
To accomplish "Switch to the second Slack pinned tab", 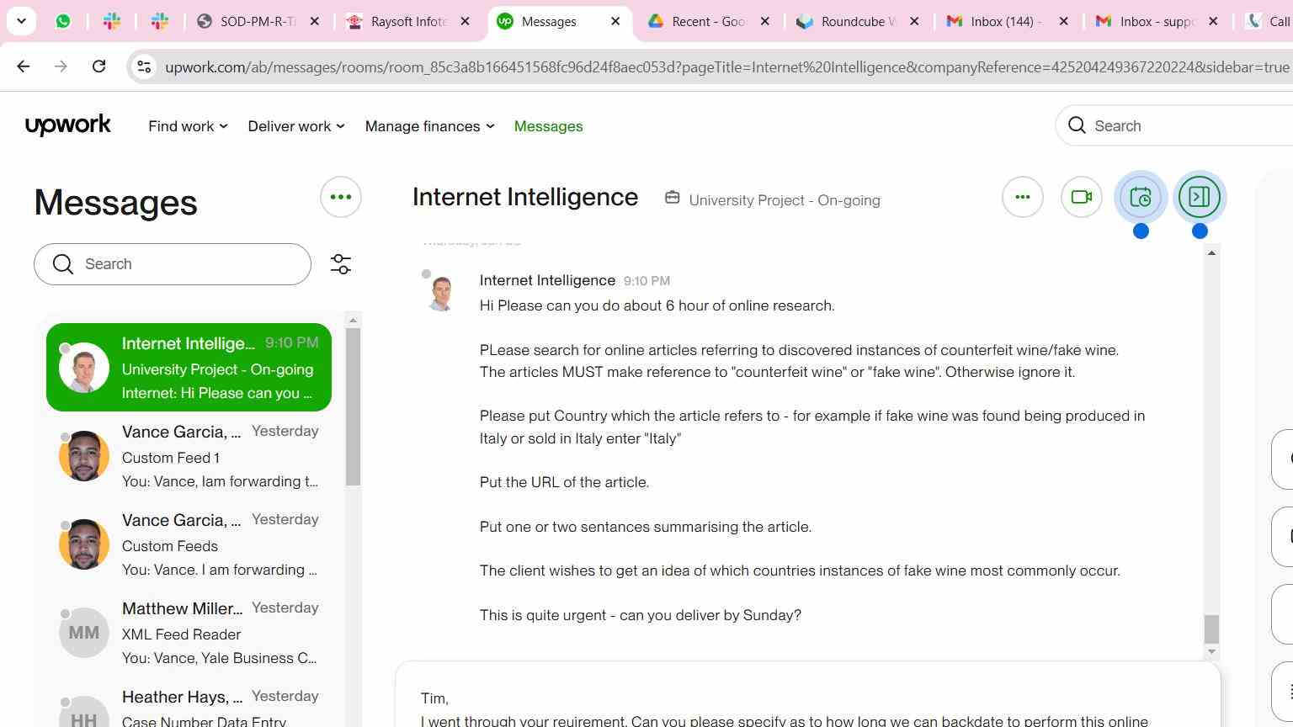I will tap(160, 21).
